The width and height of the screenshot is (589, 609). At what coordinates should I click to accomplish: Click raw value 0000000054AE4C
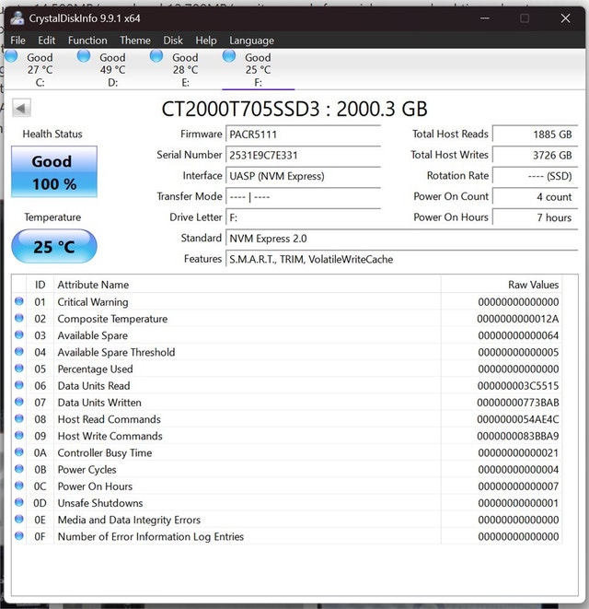518,419
